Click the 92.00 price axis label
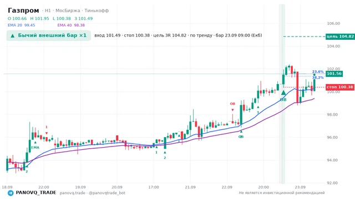 click(332, 183)
